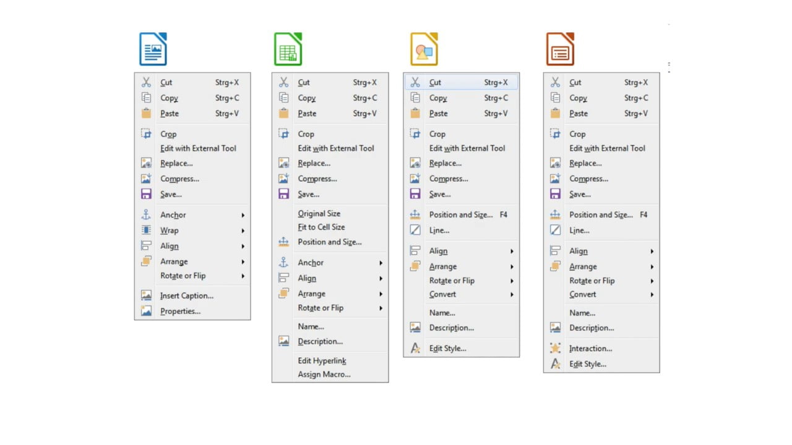Choose the "Fit to Cell Size" entry
The height and width of the screenshot is (445, 792).
[321, 227]
